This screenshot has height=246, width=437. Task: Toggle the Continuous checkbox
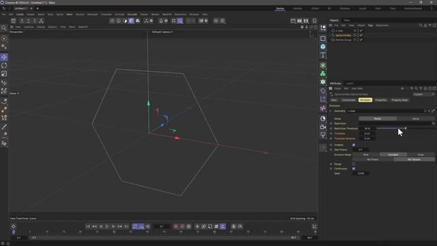pos(354,169)
